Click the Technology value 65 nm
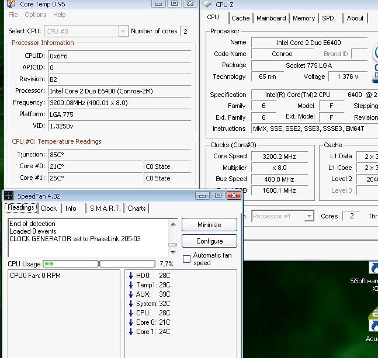378x358 pixels. click(x=268, y=77)
